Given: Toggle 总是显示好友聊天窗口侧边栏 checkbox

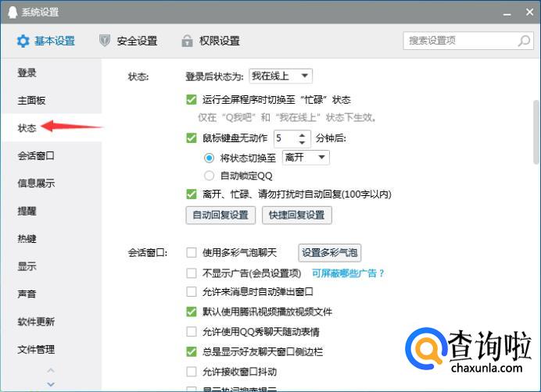Looking at the screenshot, I should point(191,351).
